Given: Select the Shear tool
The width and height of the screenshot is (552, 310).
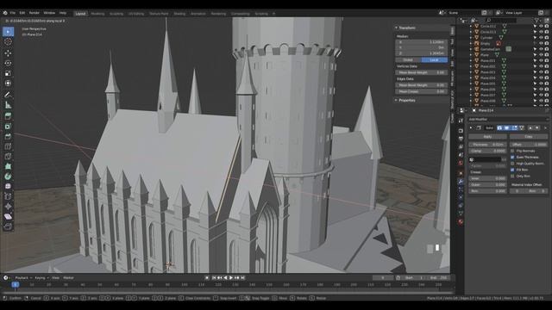Looking at the screenshot, I should 8,216.
